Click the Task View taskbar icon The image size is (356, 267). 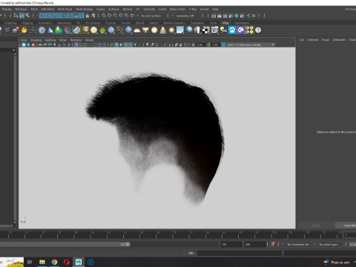coord(30,262)
